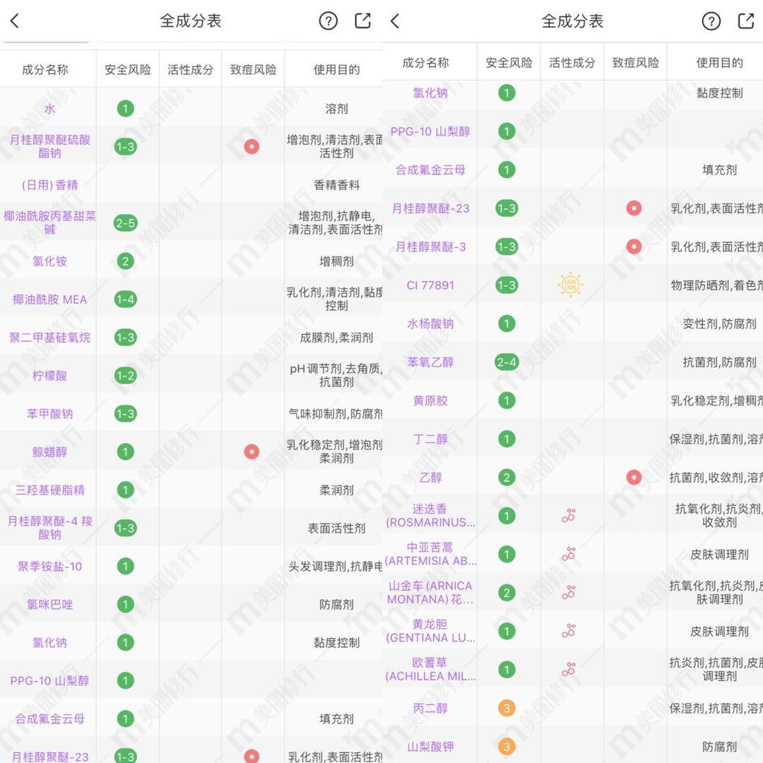Click the green badge showing 1-4 for 椰油酰胺 MEA

pyautogui.click(x=126, y=299)
